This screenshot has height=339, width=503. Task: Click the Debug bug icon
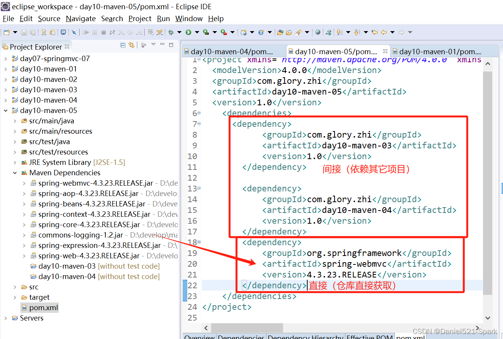171,32
